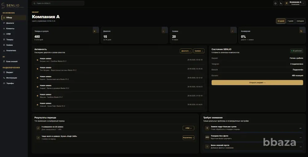Click the Заявки → button in Активность
The height and width of the screenshot is (157, 308).
(199, 51)
